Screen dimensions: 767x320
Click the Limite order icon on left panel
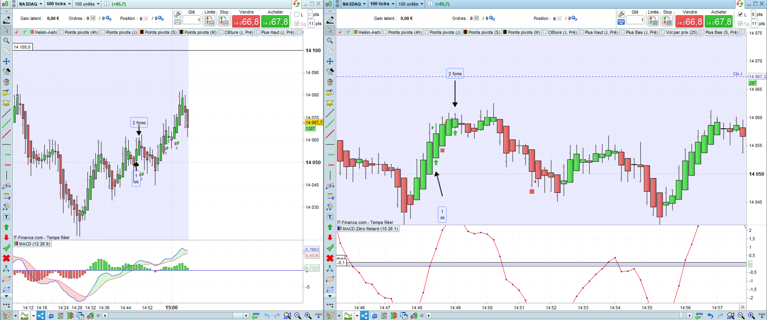210,20
